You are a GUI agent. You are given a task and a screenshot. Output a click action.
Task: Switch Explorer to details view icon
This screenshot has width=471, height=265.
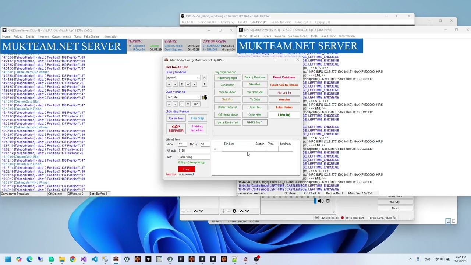pos(448,221)
